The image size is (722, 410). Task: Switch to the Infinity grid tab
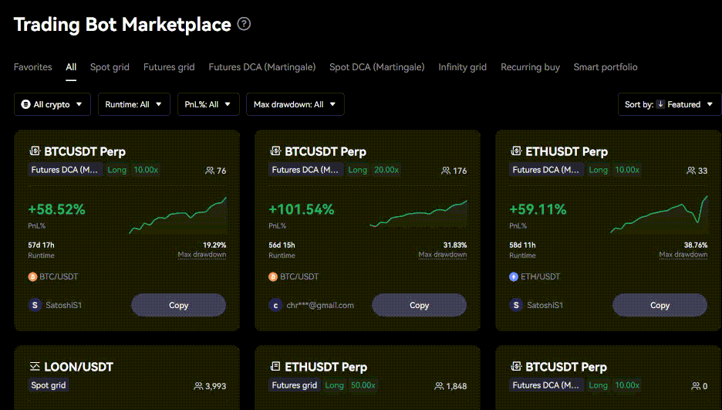pos(462,67)
